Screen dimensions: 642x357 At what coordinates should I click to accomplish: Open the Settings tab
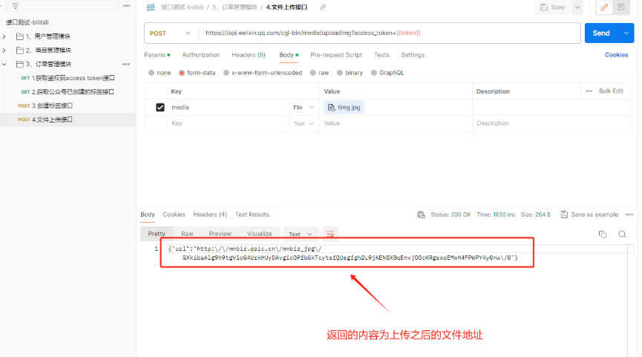pos(413,55)
